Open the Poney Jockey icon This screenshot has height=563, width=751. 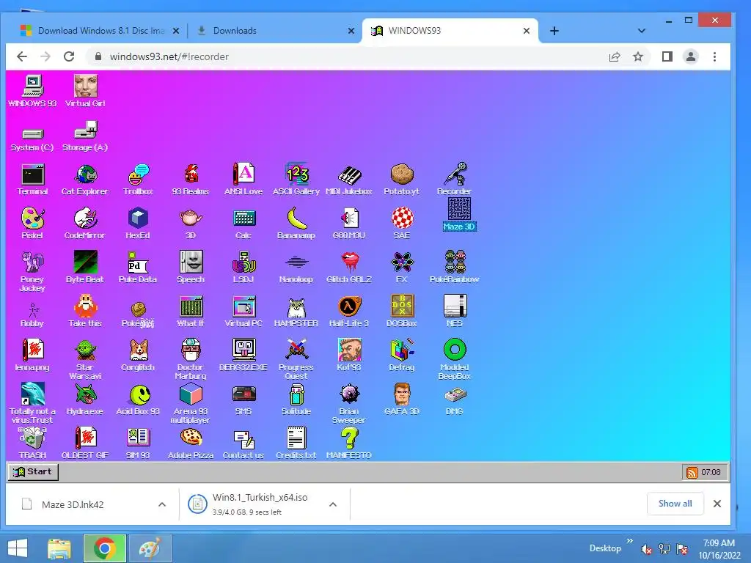coord(32,271)
